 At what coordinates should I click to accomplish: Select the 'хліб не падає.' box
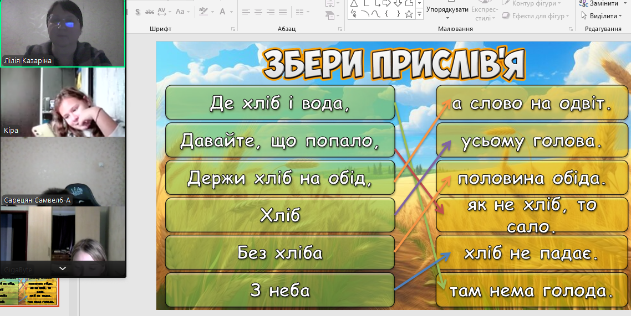(532, 252)
